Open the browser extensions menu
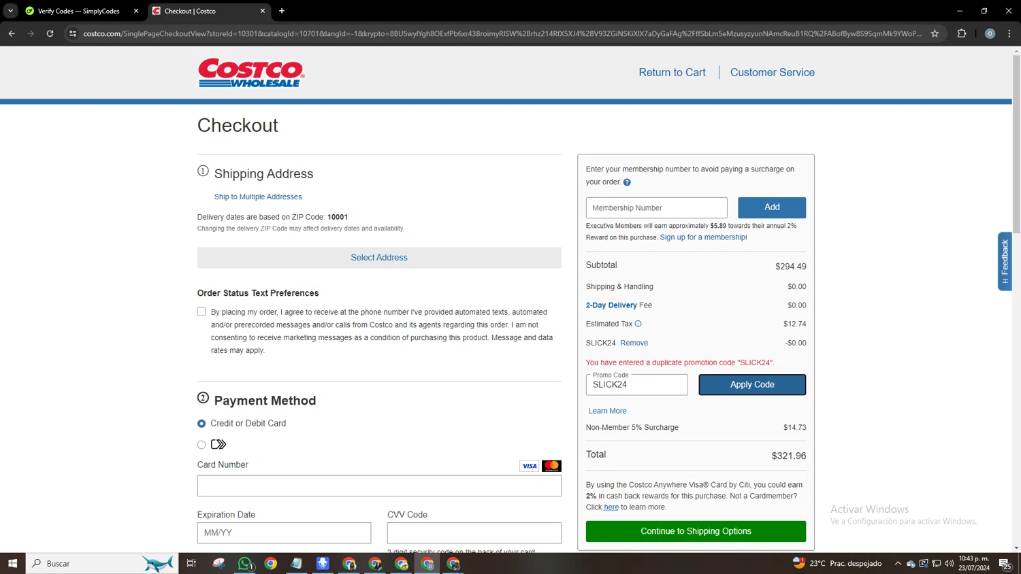 (962, 33)
